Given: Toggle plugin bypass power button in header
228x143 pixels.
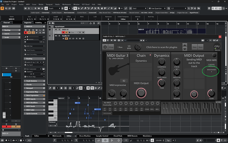Looking at the screenshot, I should [x=104, y=40].
